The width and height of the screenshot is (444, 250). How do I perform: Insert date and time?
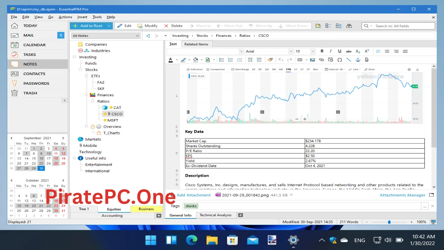point(331,60)
